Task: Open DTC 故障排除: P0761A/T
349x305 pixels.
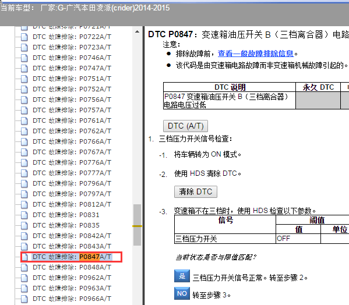Action: coord(72,120)
